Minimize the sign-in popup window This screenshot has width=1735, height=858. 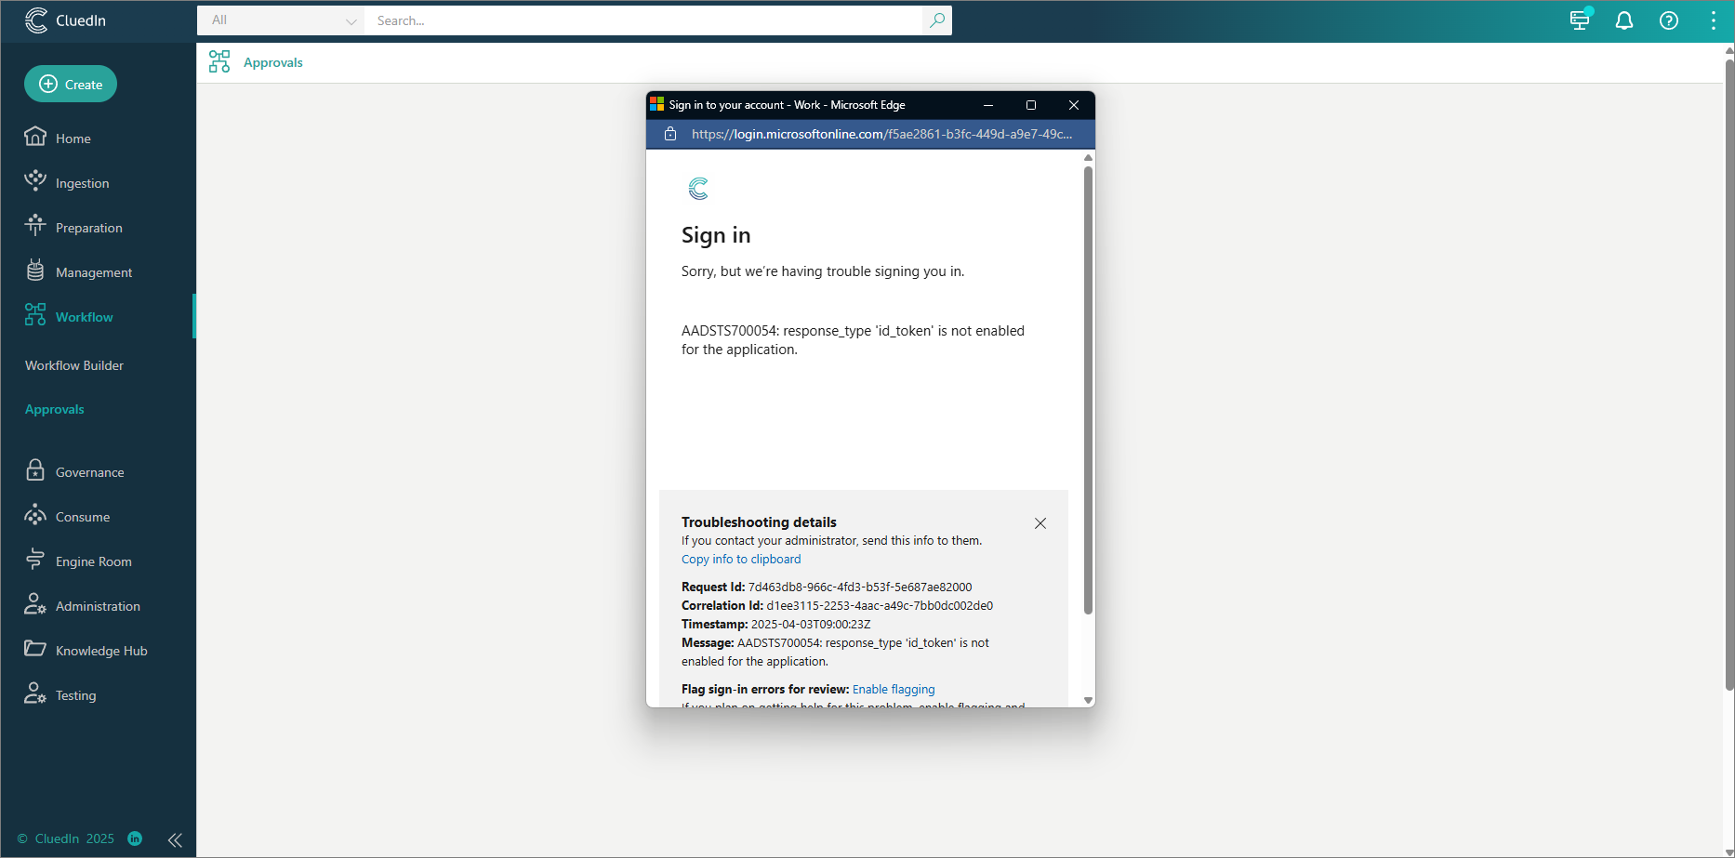click(x=988, y=105)
